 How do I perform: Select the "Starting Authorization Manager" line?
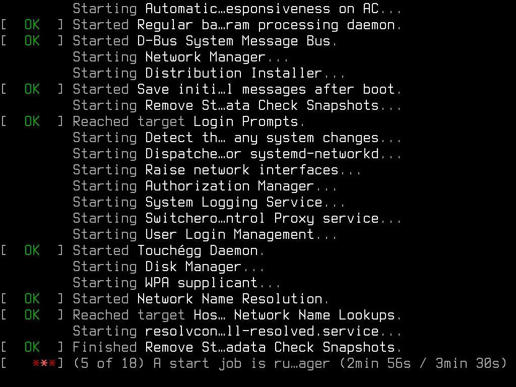205,186
